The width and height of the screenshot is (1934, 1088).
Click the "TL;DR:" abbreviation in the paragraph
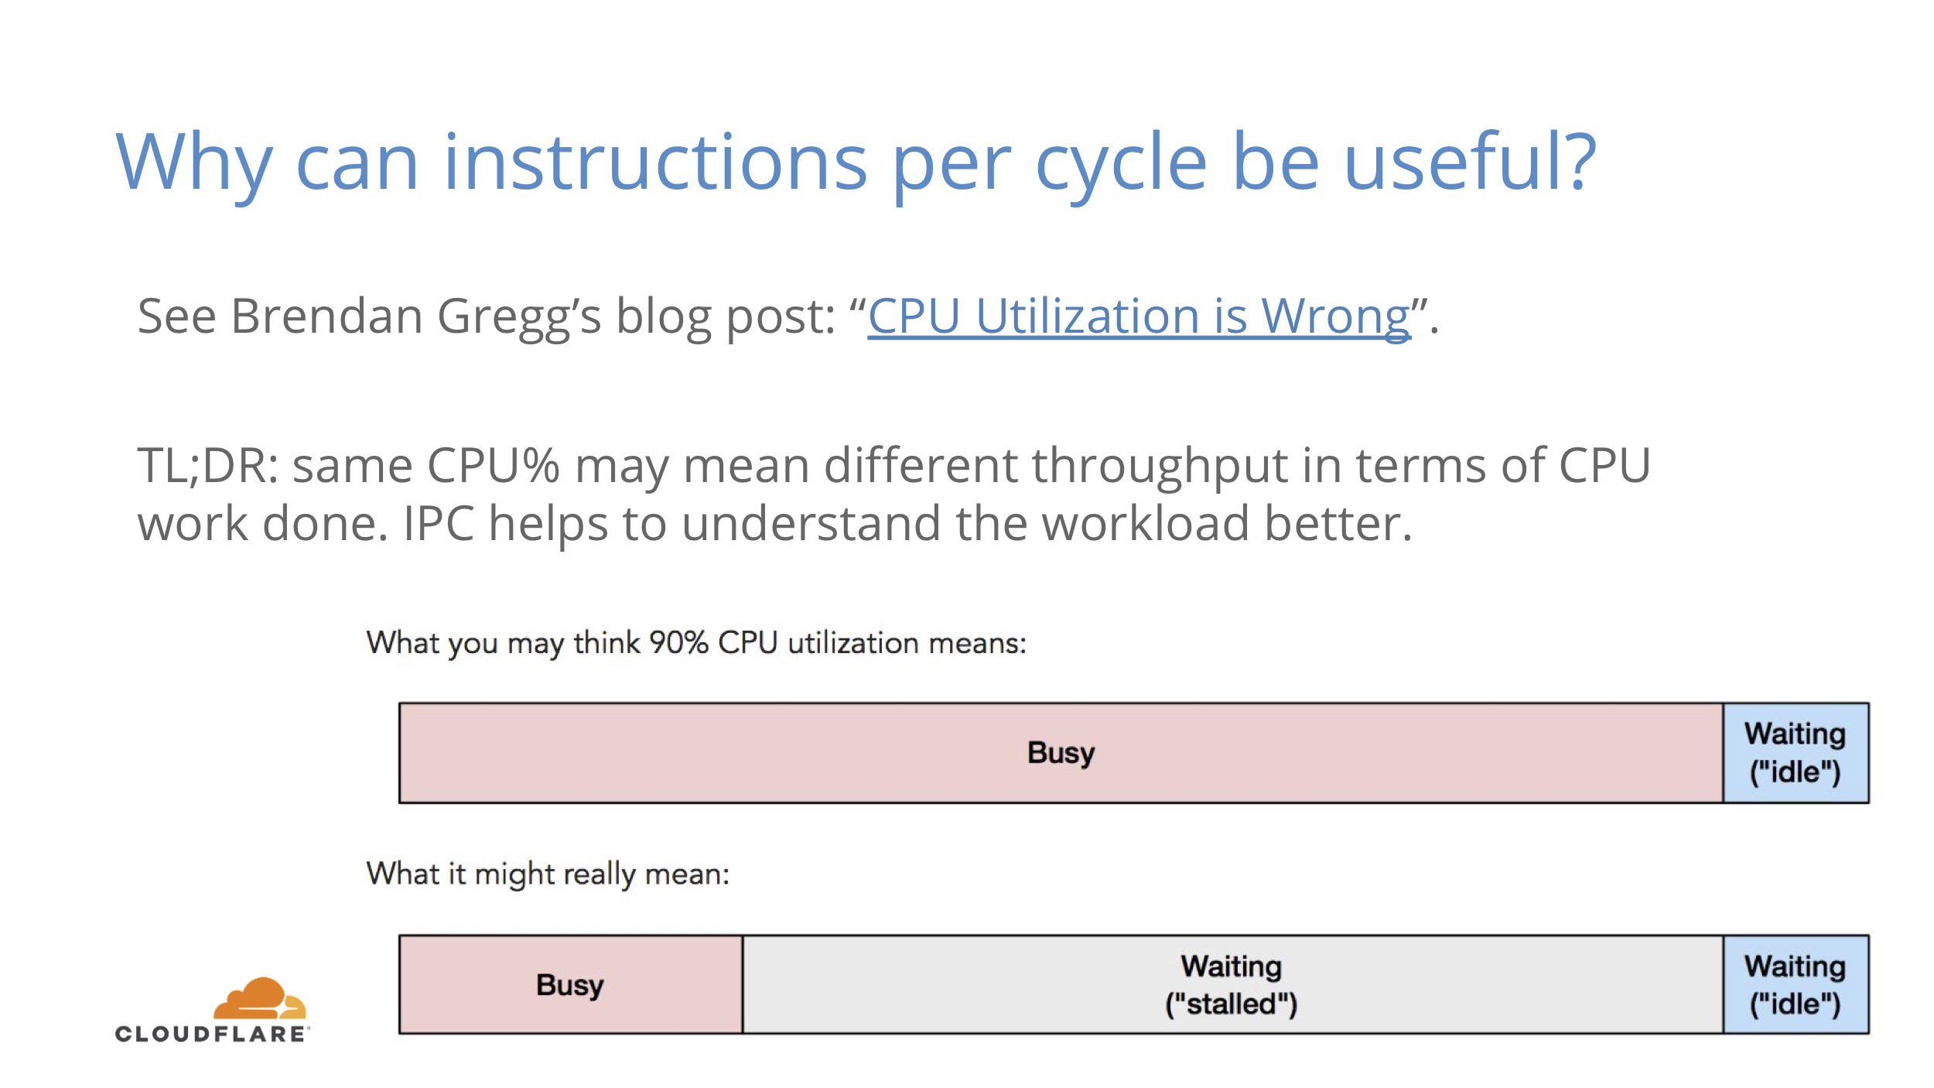pyautogui.click(x=207, y=466)
